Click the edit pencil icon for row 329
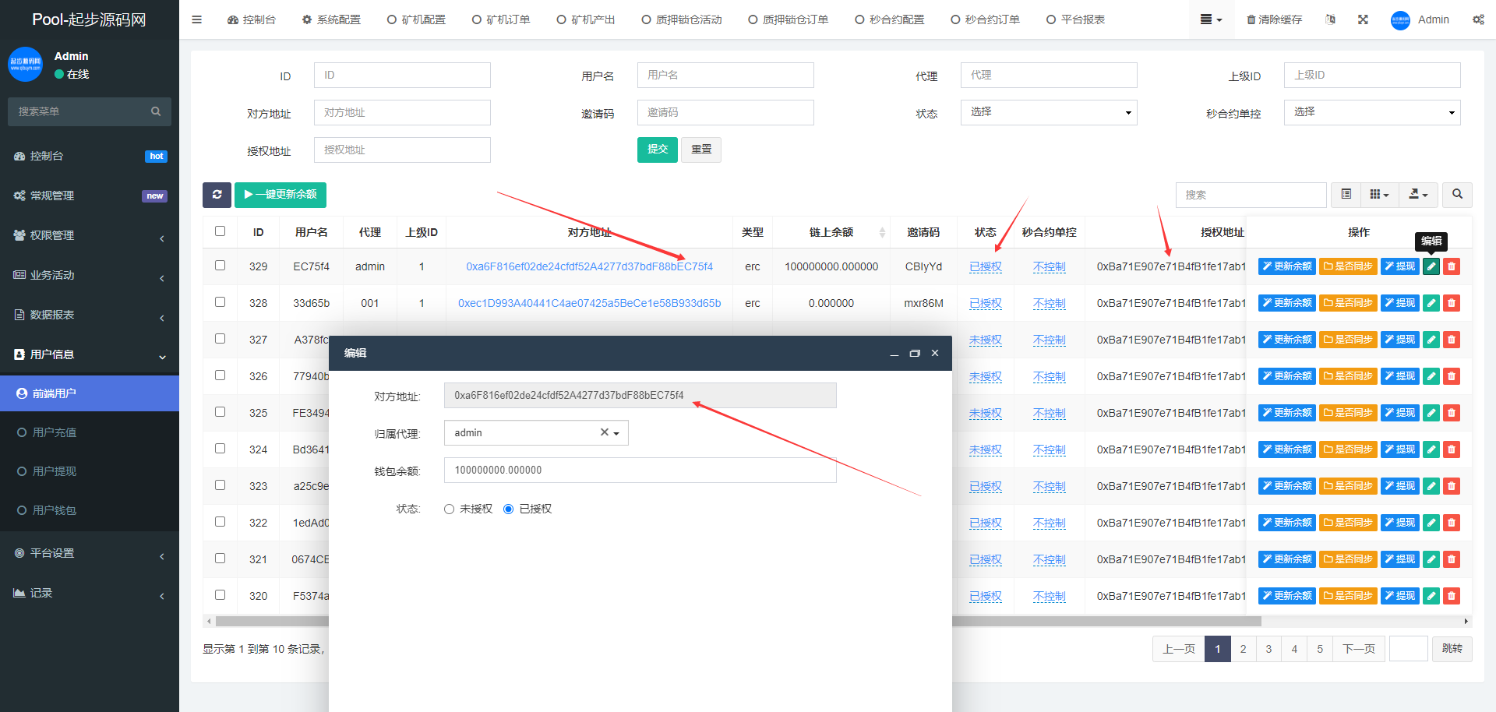The image size is (1496, 712). pyautogui.click(x=1431, y=266)
